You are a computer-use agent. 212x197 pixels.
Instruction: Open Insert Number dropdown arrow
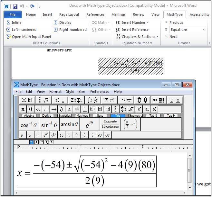click(x=148, y=22)
